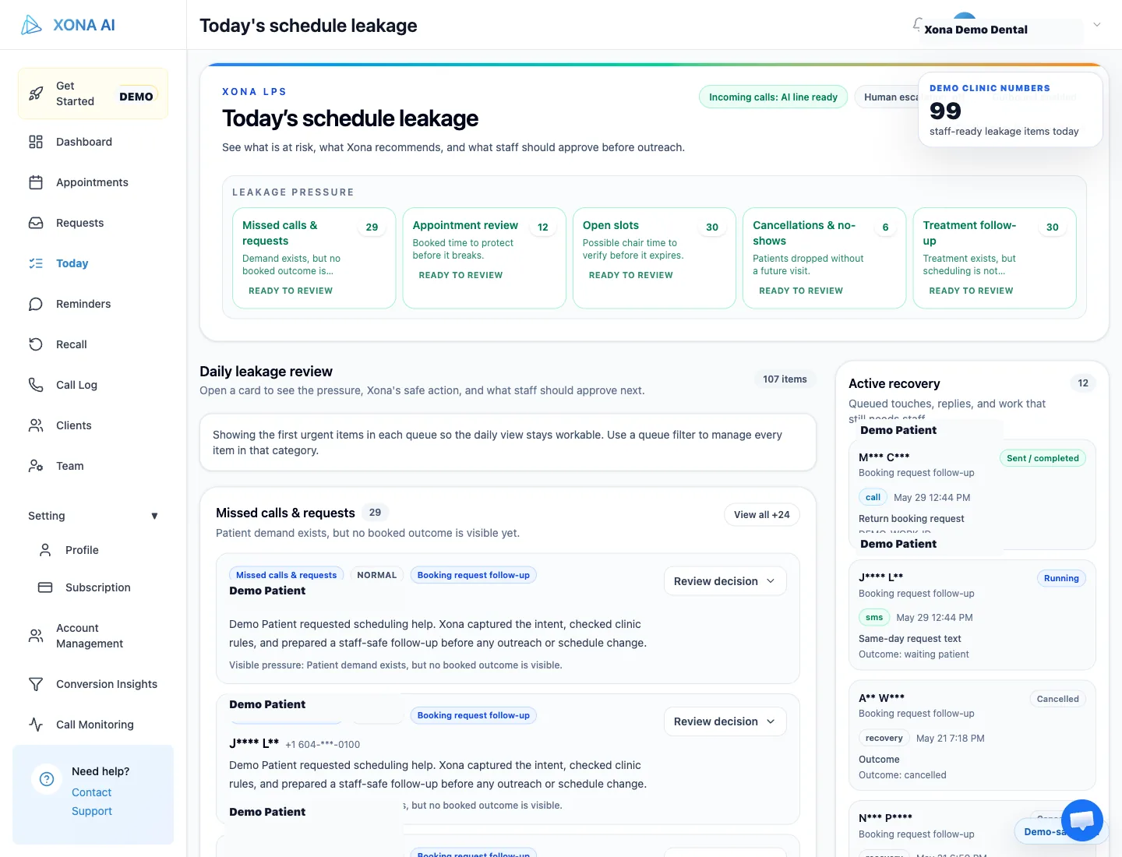
Task: Click the +1 604-***-0100 phone number
Action: pyautogui.click(x=323, y=745)
